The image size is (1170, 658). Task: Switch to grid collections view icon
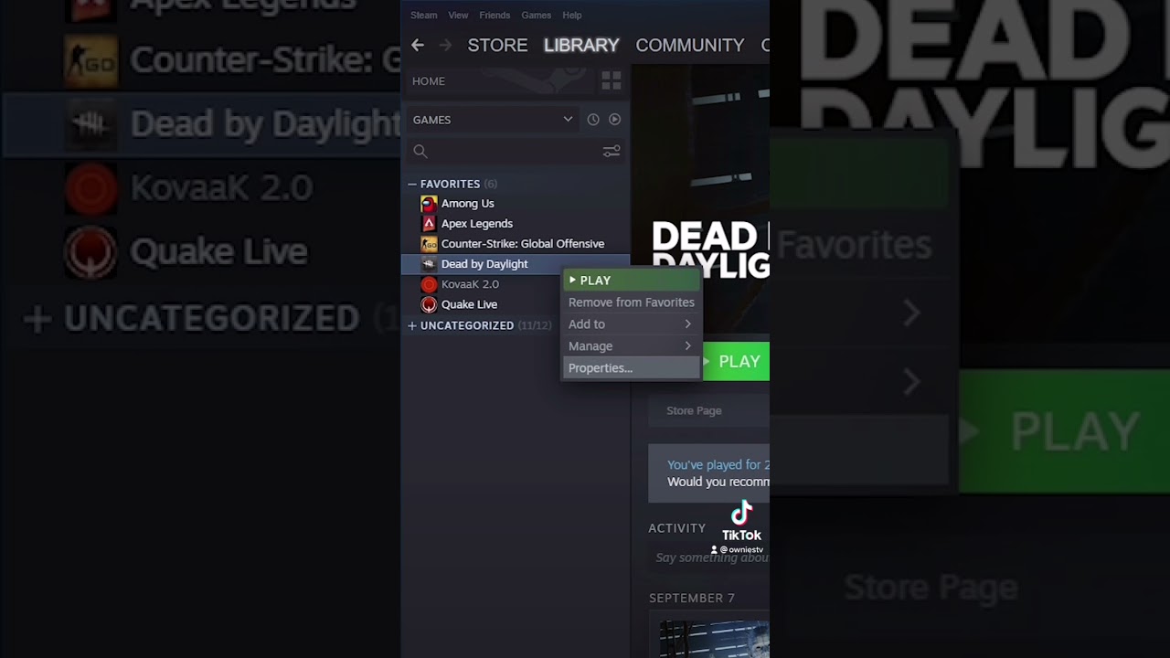tap(612, 81)
